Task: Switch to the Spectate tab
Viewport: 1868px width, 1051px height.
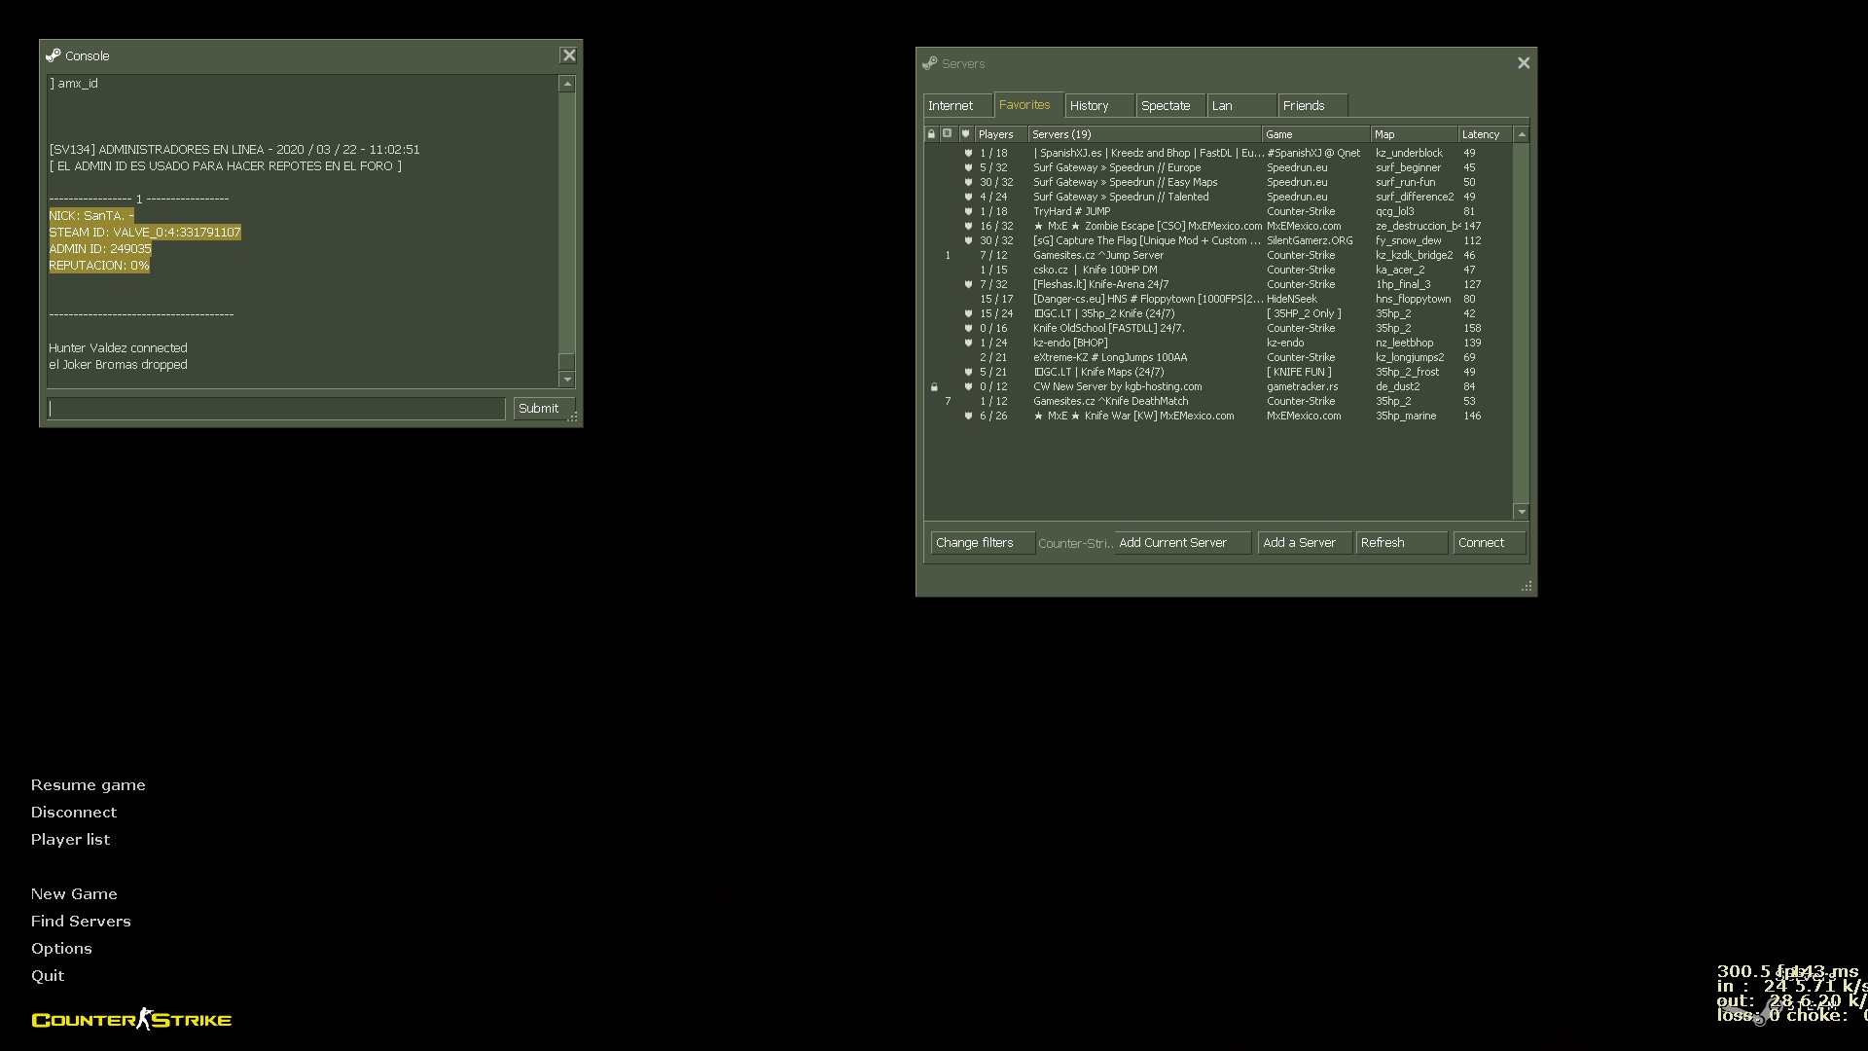Action: [1170, 105]
